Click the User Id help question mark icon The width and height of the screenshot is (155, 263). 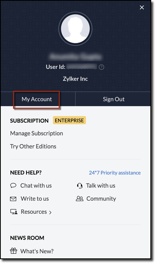point(101,67)
